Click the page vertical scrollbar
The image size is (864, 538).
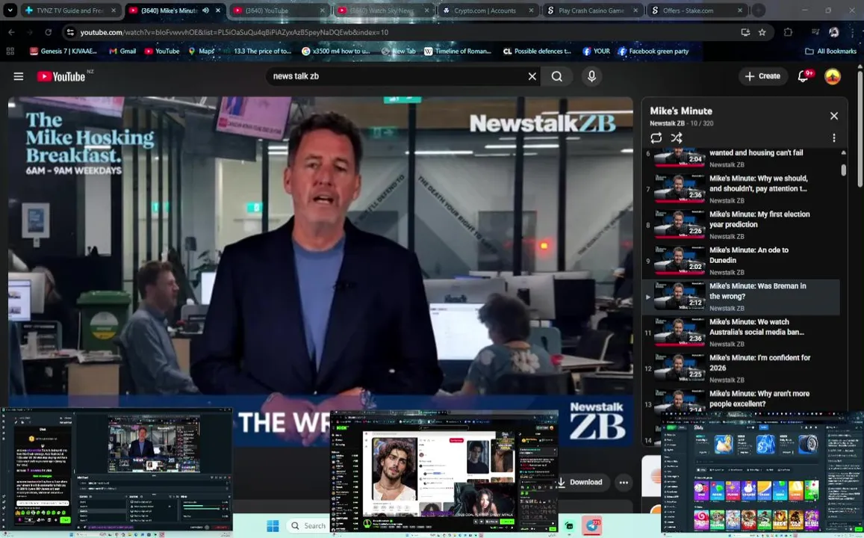(x=860, y=129)
